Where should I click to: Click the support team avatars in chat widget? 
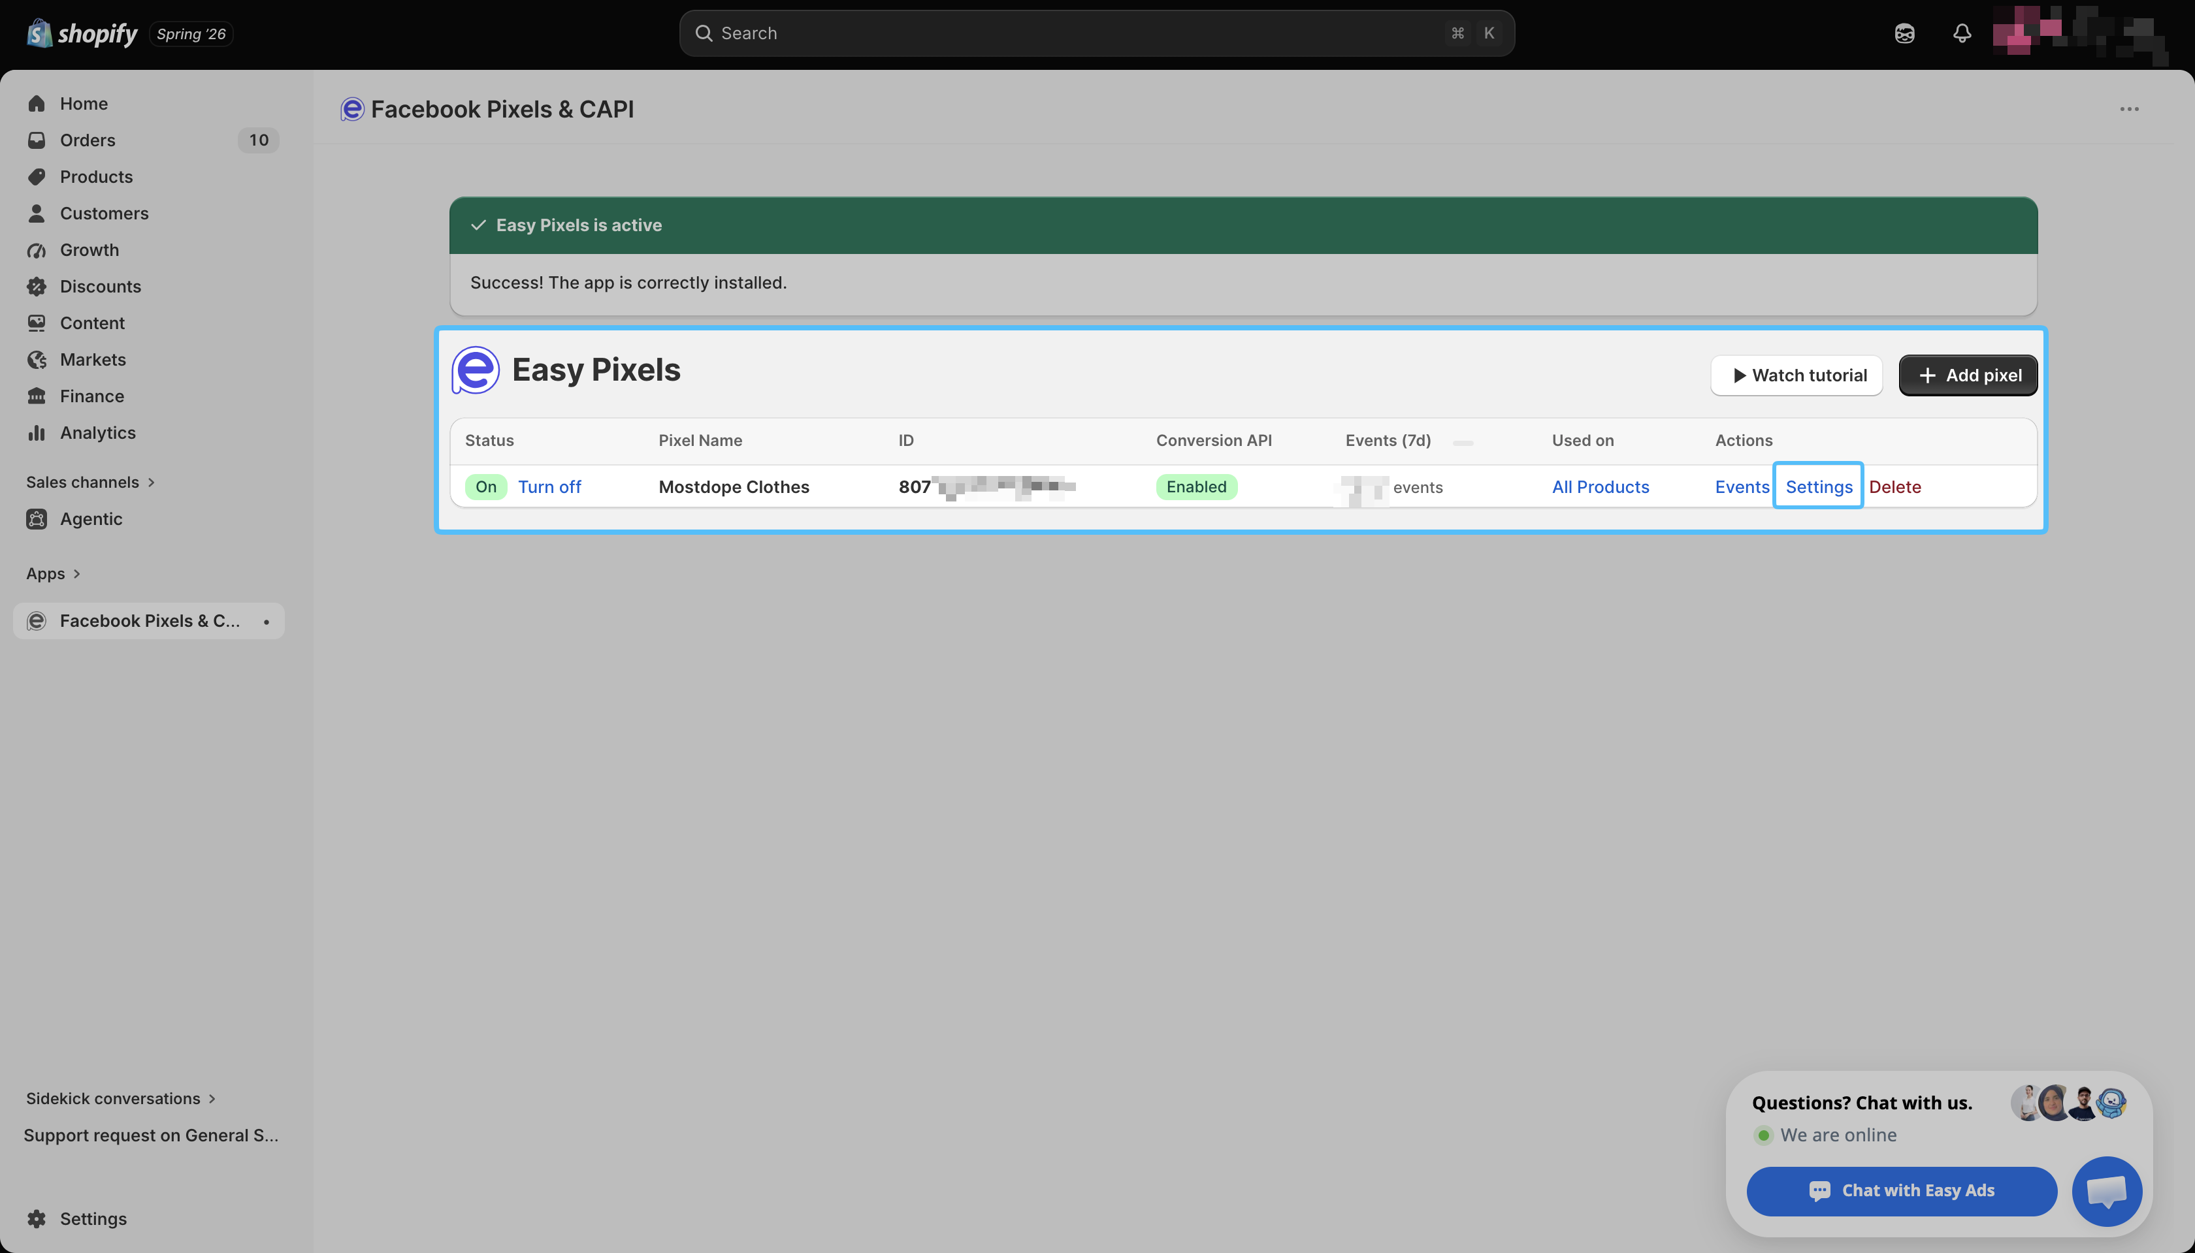click(x=2070, y=1102)
